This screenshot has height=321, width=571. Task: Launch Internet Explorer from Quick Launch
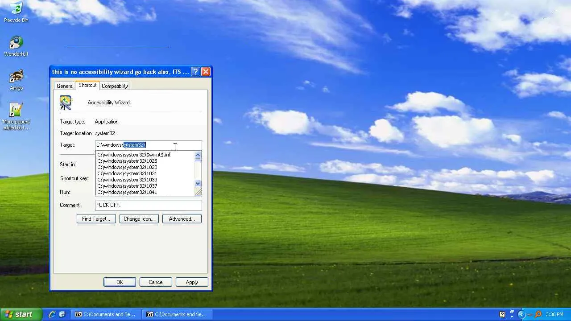click(52, 314)
